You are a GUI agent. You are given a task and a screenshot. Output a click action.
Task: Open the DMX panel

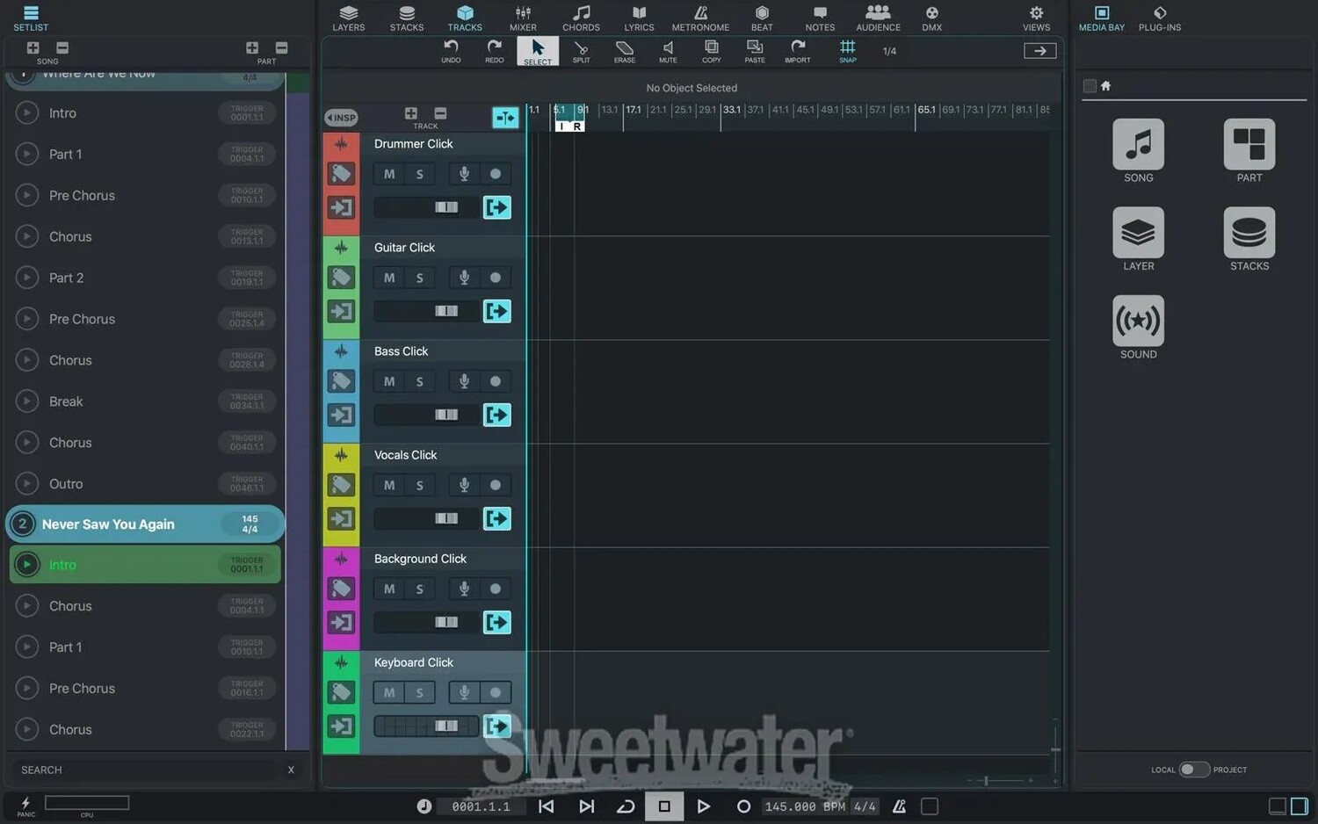pyautogui.click(x=931, y=18)
